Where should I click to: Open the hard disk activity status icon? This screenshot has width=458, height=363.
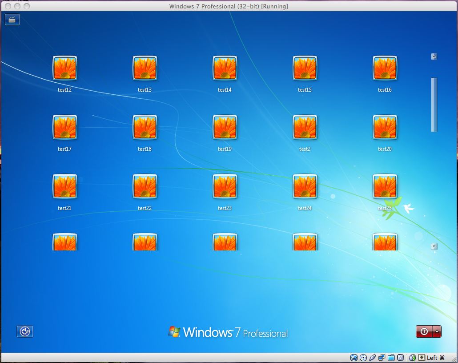(x=354, y=357)
